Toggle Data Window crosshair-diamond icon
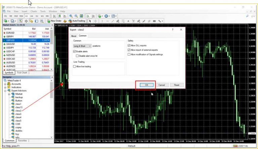Image resolution: width=258 pixels, height=149 pixels. [x=26, y=21]
